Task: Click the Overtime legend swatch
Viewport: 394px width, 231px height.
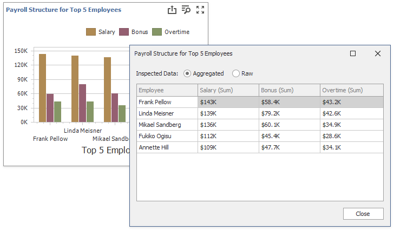Action: [157, 32]
